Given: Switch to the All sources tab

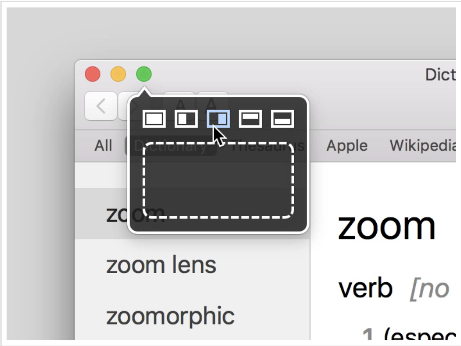Looking at the screenshot, I should (103, 146).
